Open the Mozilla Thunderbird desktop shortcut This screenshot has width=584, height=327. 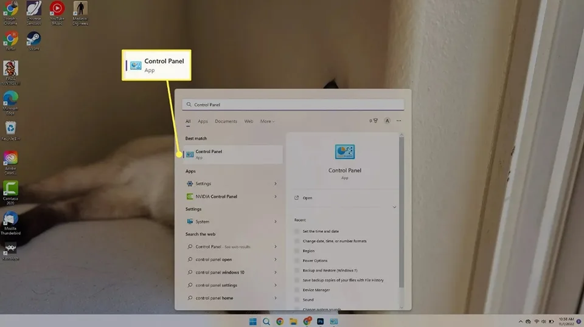(10, 223)
